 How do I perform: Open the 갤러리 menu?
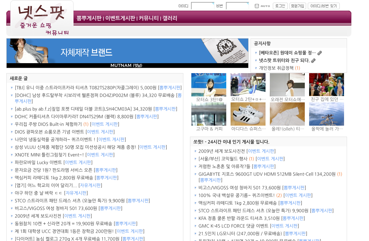[170, 18]
